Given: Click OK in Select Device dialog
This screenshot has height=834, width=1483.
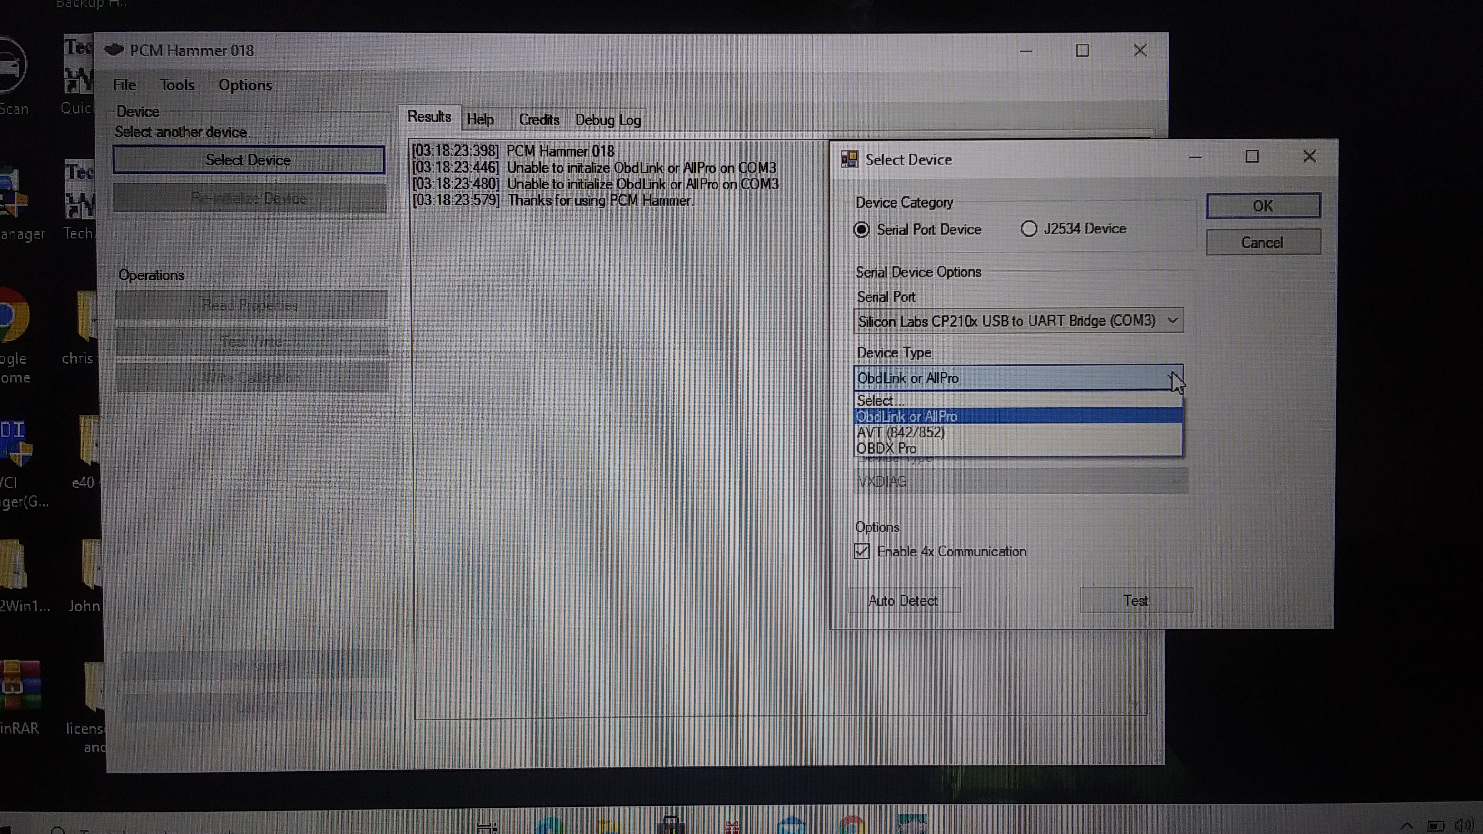Looking at the screenshot, I should click(1263, 205).
